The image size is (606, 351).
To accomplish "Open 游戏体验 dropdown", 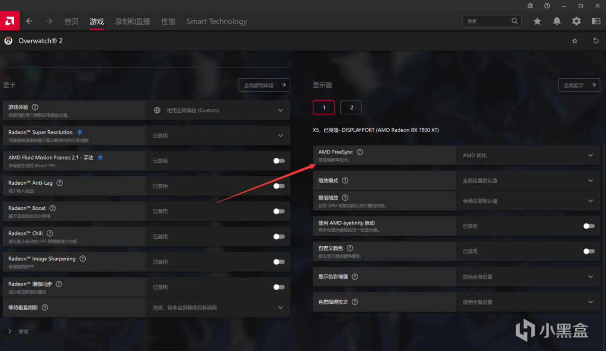I will [218, 110].
